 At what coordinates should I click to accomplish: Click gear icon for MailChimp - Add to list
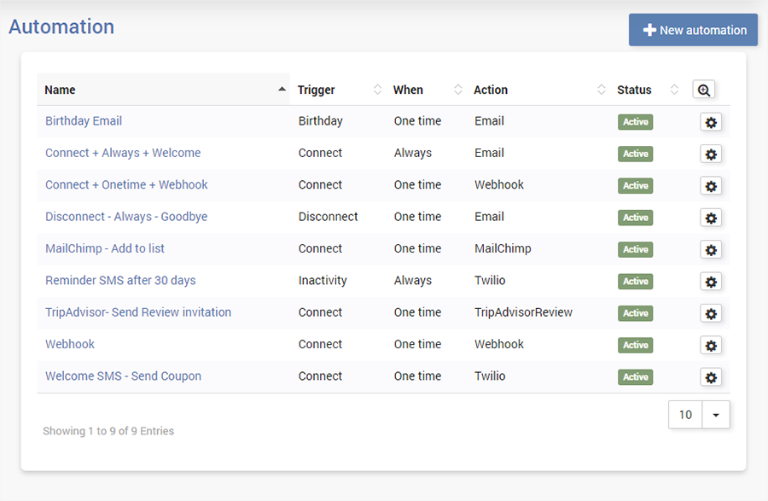coord(711,249)
